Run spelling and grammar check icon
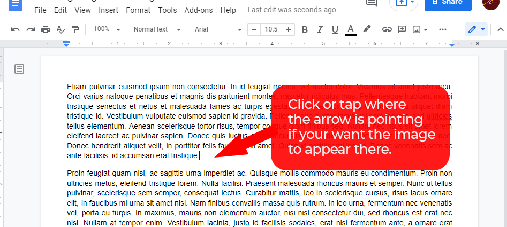The width and height of the screenshot is (507, 227). pos(60,29)
